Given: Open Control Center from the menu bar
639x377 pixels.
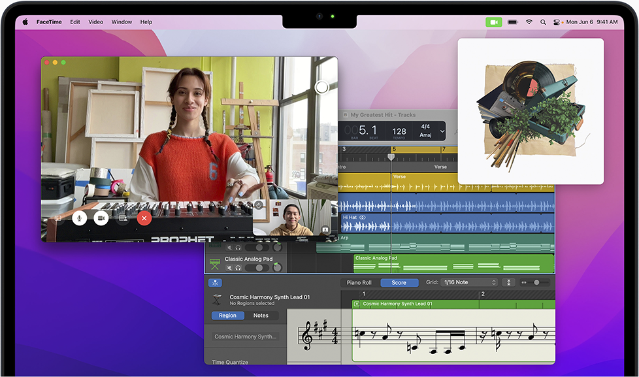Looking at the screenshot, I should [556, 22].
